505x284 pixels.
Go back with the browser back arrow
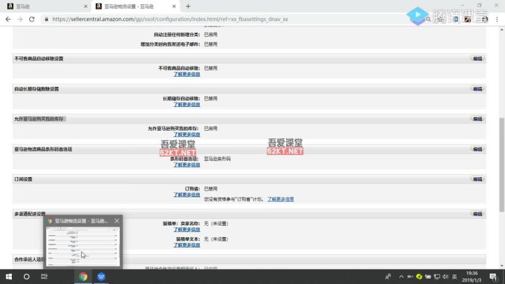tap(8, 20)
